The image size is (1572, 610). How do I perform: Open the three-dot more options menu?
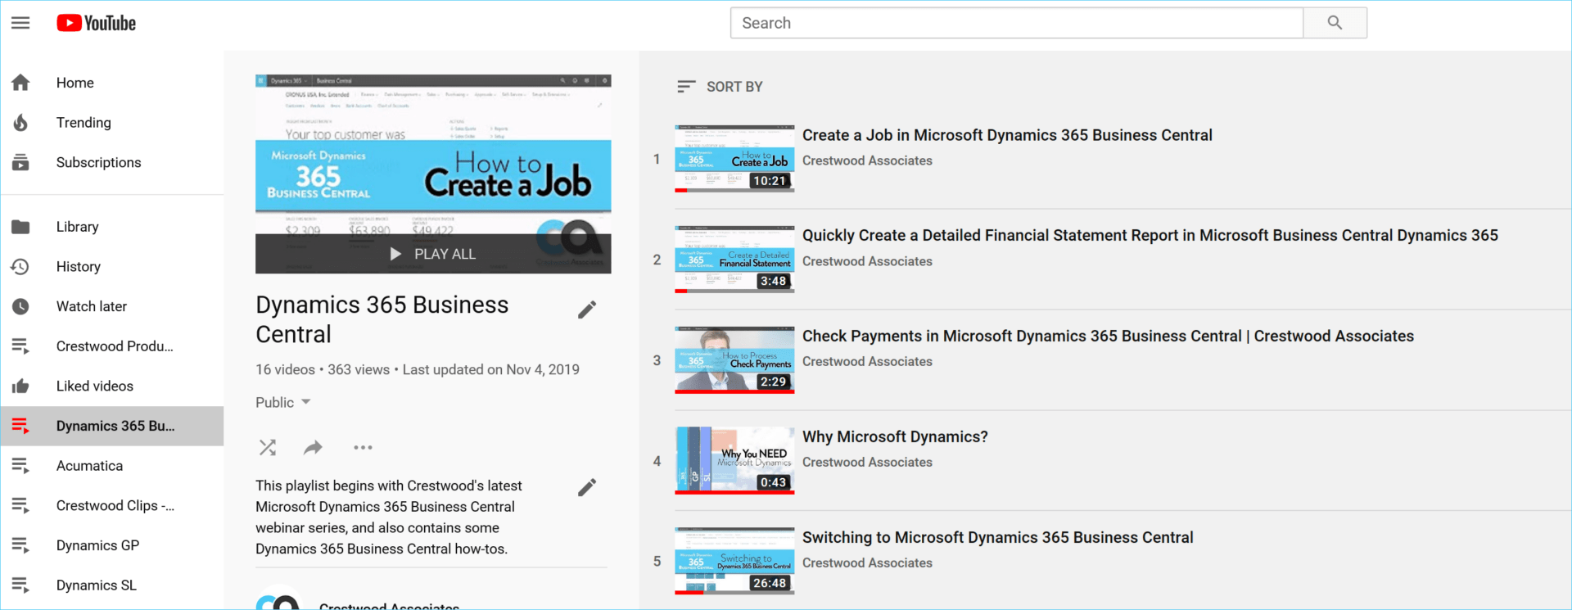(363, 447)
